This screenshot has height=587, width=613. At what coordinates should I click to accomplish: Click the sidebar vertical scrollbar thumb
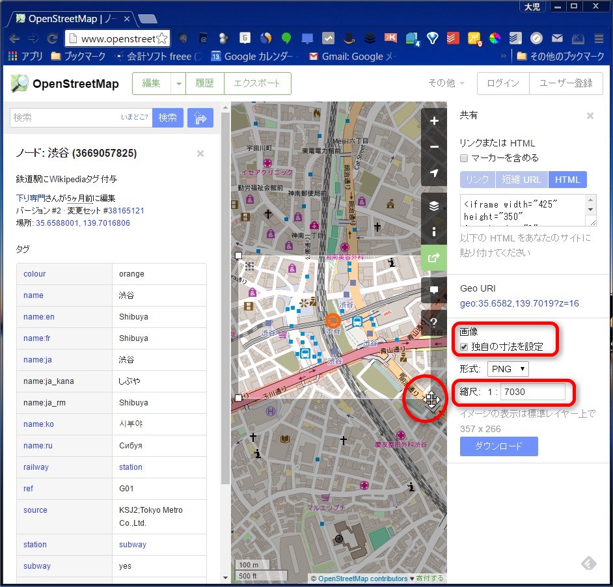(225, 297)
